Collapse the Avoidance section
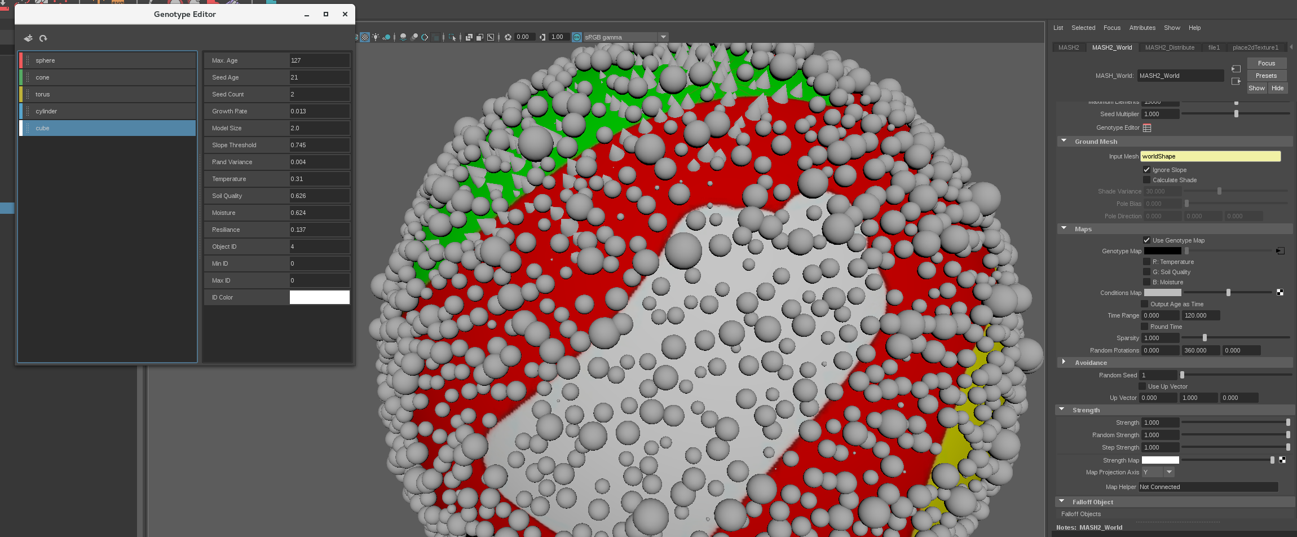The image size is (1297, 537). click(1064, 362)
